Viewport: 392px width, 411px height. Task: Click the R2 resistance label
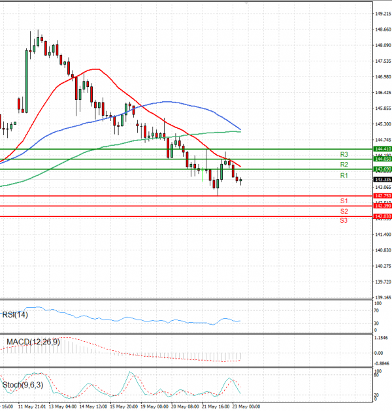click(x=344, y=165)
